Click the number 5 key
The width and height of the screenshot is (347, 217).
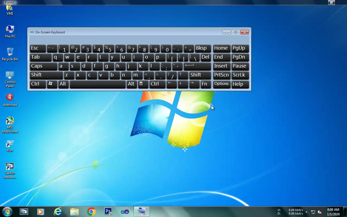click(x=109, y=49)
